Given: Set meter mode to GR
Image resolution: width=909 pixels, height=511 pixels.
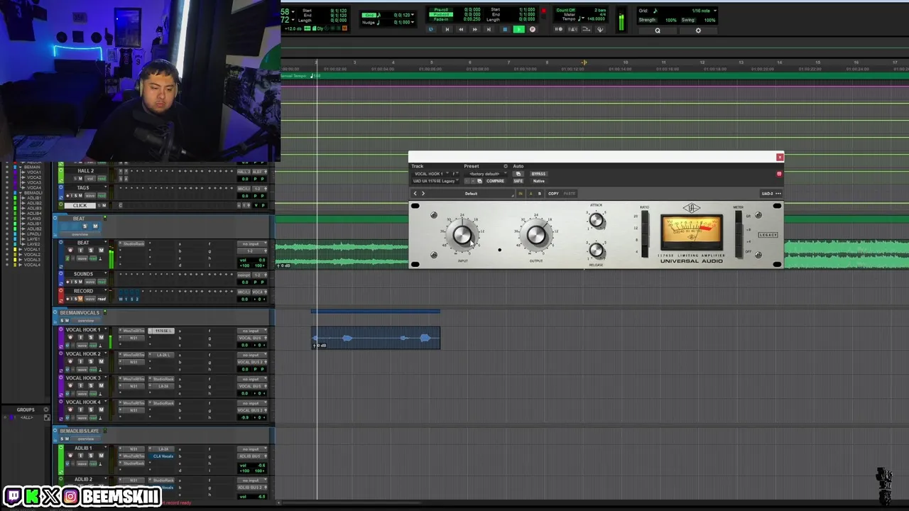Looking at the screenshot, I should tap(739, 216).
